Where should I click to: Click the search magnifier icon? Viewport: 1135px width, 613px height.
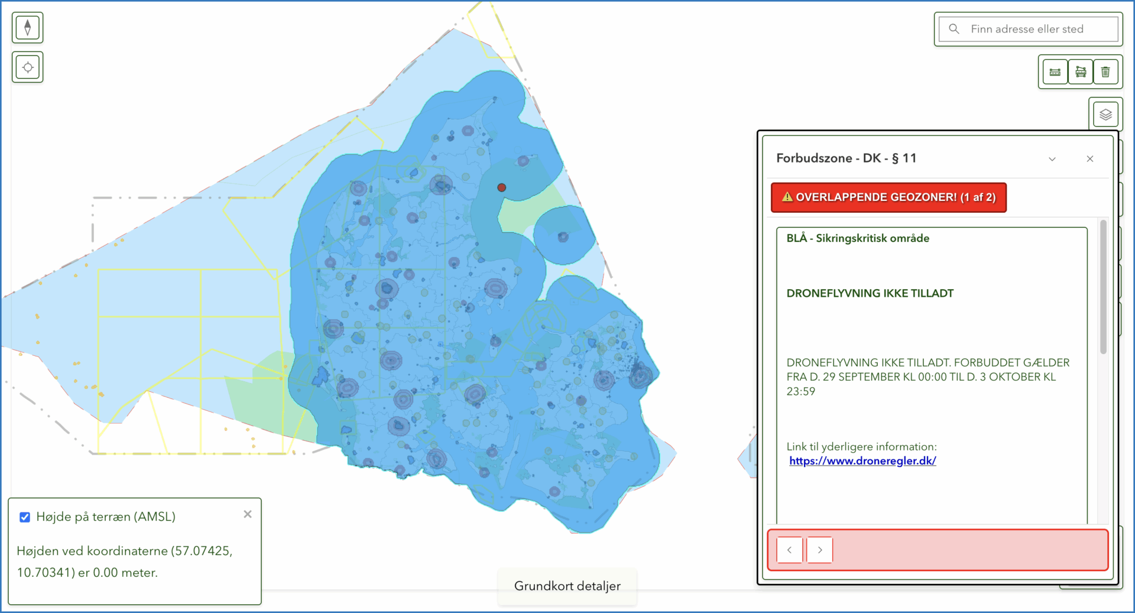pos(954,29)
